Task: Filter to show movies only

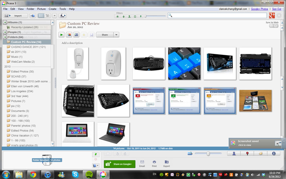Action: (135, 16)
